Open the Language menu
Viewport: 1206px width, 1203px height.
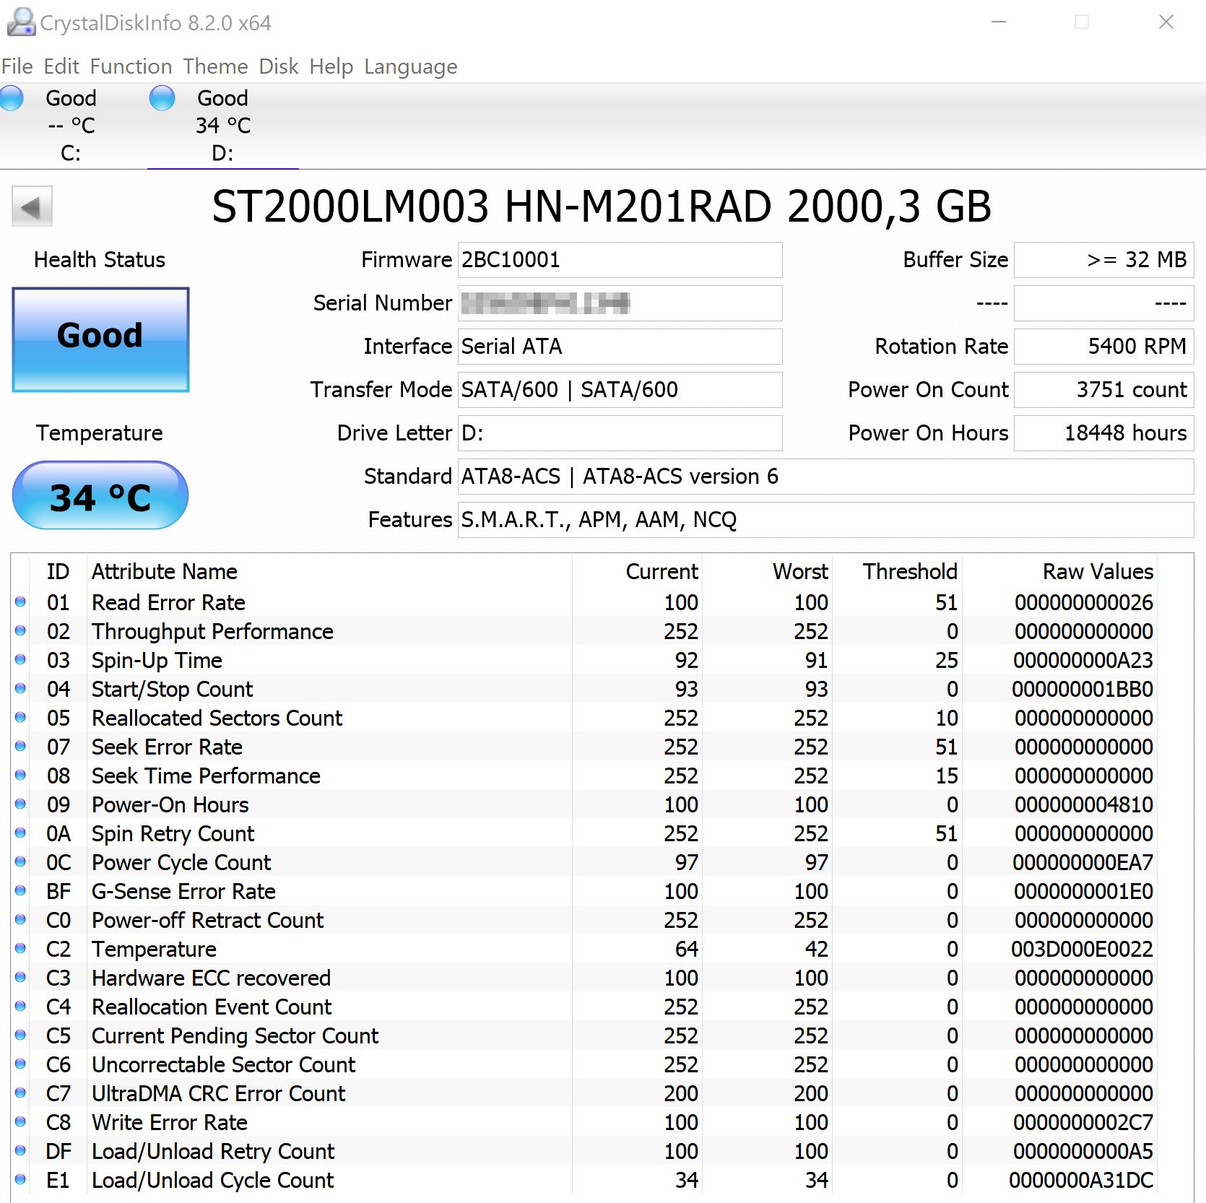tap(411, 66)
